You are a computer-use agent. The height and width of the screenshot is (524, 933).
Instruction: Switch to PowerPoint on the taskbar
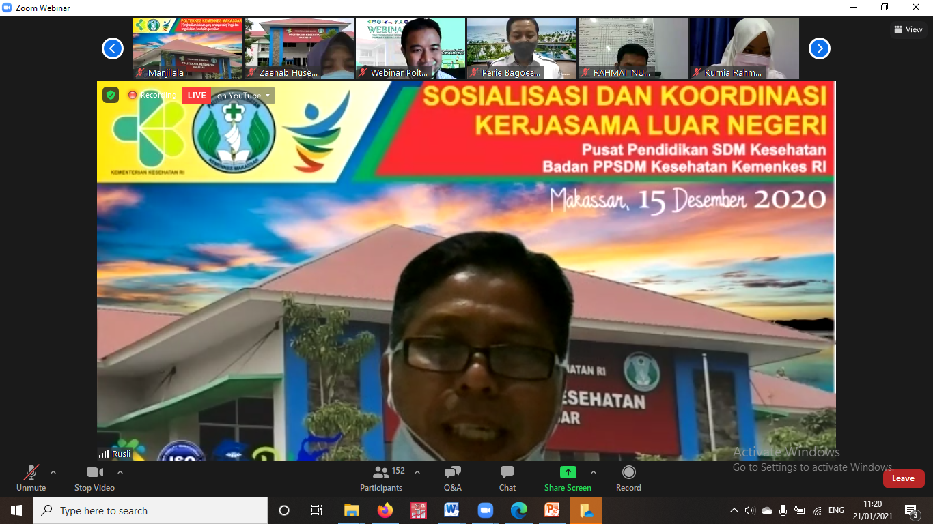tap(552, 510)
